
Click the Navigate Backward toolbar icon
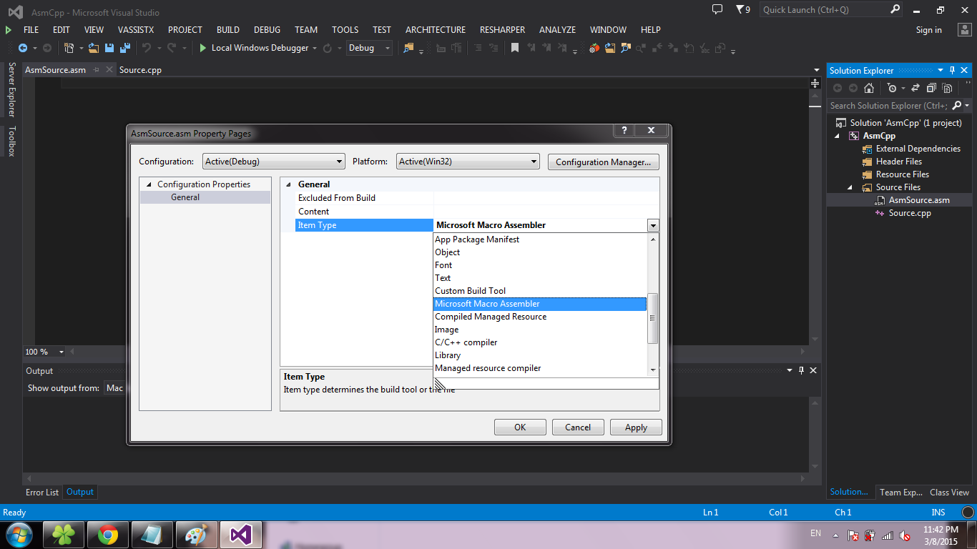click(x=22, y=48)
